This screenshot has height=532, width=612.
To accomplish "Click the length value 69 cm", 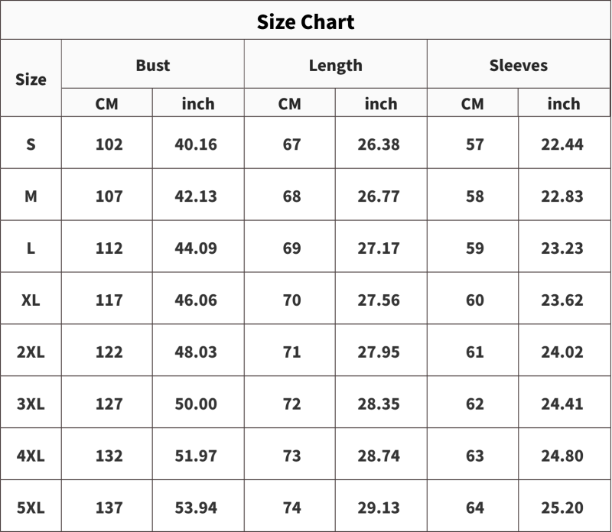I will click(x=292, y=248).
